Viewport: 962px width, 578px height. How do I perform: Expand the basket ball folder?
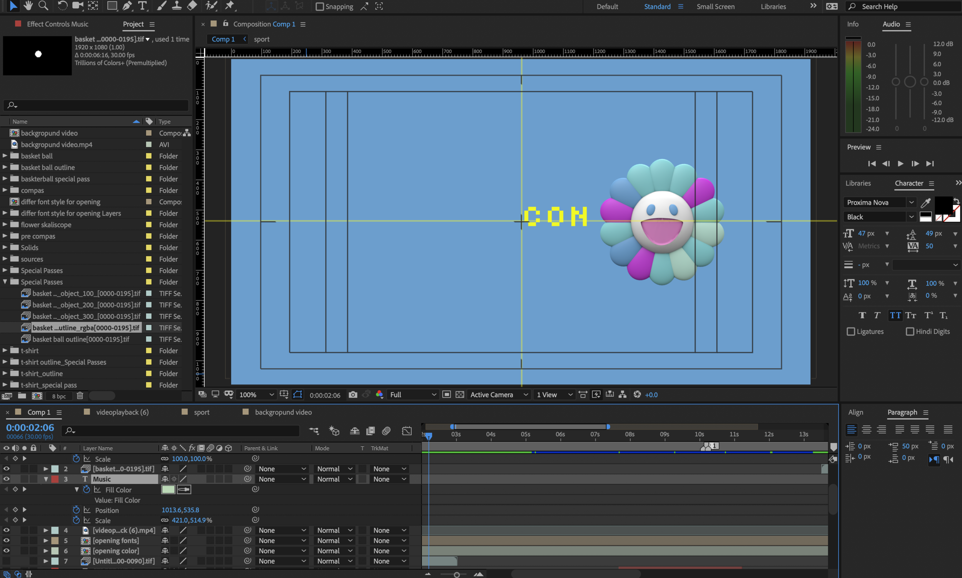tap(5, 156)
